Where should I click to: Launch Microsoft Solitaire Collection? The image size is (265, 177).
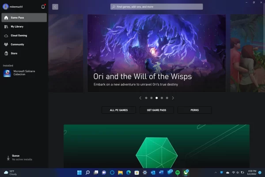coord(24,73)
